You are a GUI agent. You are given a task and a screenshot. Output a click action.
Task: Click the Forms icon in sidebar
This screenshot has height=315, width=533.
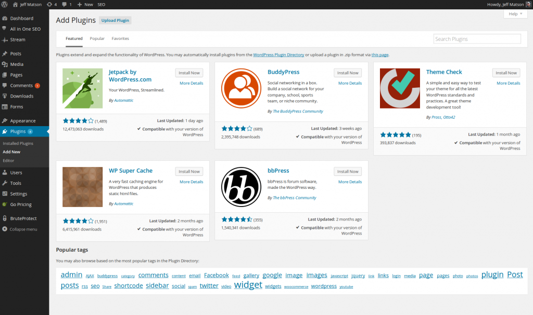[5, 107]
